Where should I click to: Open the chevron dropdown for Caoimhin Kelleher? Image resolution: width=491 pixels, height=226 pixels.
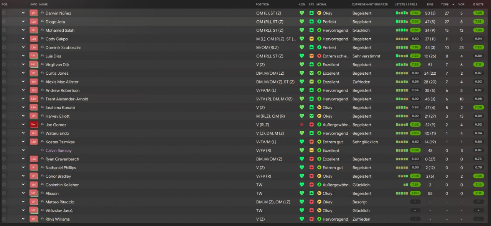coord(23,185)
